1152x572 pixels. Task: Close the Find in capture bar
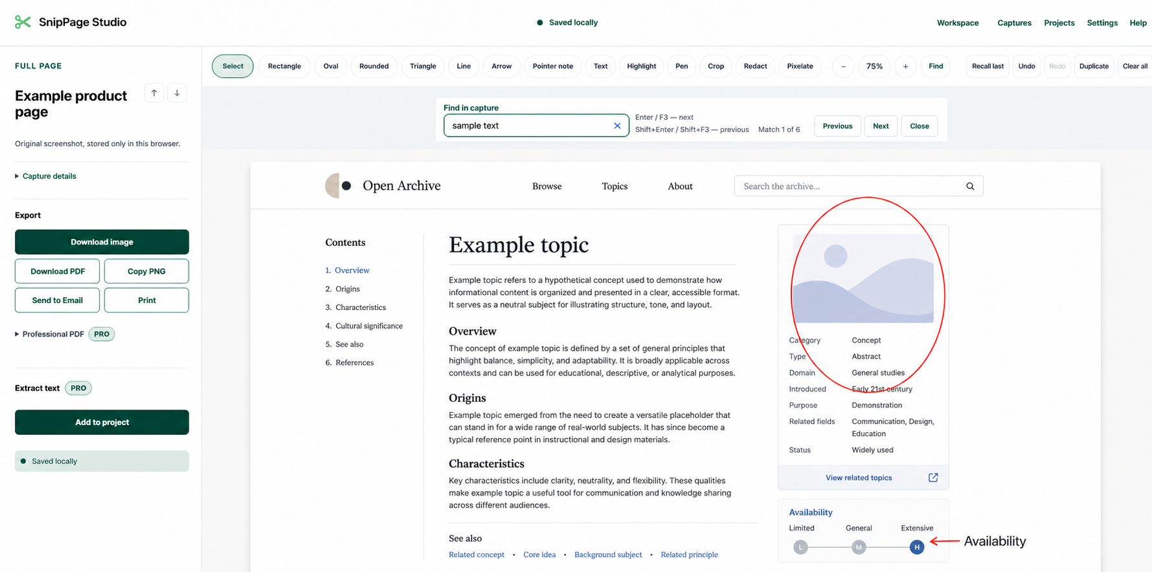point(919,126)
